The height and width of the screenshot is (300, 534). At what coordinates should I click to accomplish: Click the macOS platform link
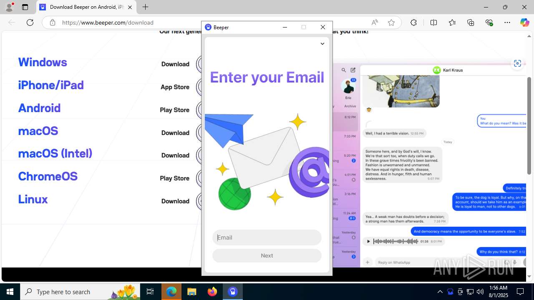coord(38,131)
